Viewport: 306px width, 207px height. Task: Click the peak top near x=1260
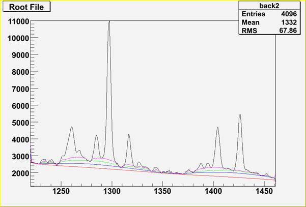pyautogui.click(x=72, y=127)
